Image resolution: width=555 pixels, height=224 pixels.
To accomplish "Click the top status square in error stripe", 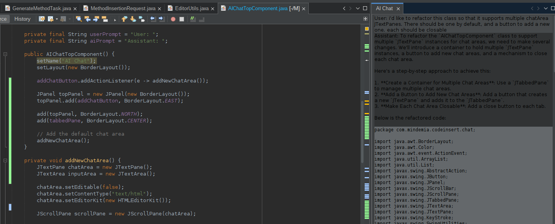I will pos(367,28).
